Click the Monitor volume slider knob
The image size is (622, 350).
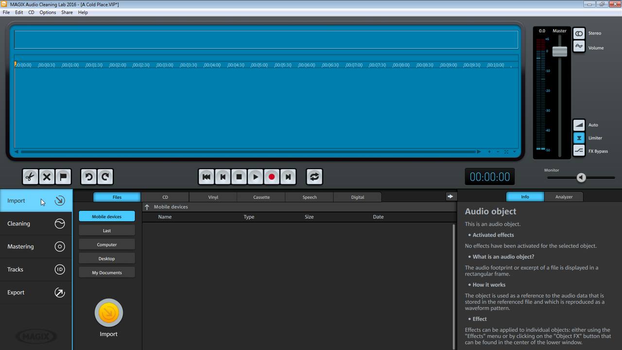click(x=581, y=178)
